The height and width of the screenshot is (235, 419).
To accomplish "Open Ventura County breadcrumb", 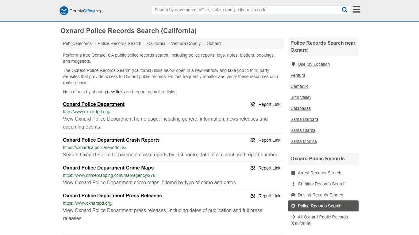I will pyautogui.click(x=186, y=43).
